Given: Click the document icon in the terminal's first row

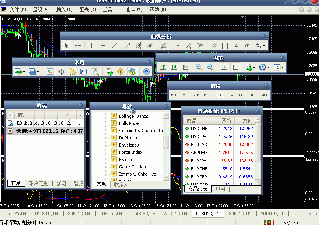Looking at the screenshot, I should (x=10, y=123).
